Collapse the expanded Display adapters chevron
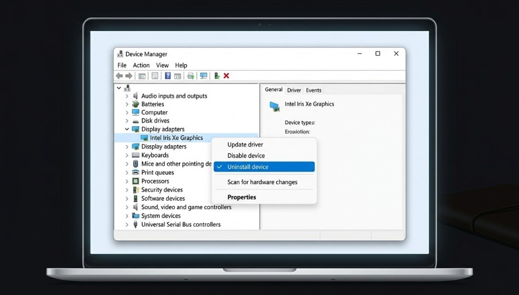Viewport: 519px width, 295px height. [127, 129]
